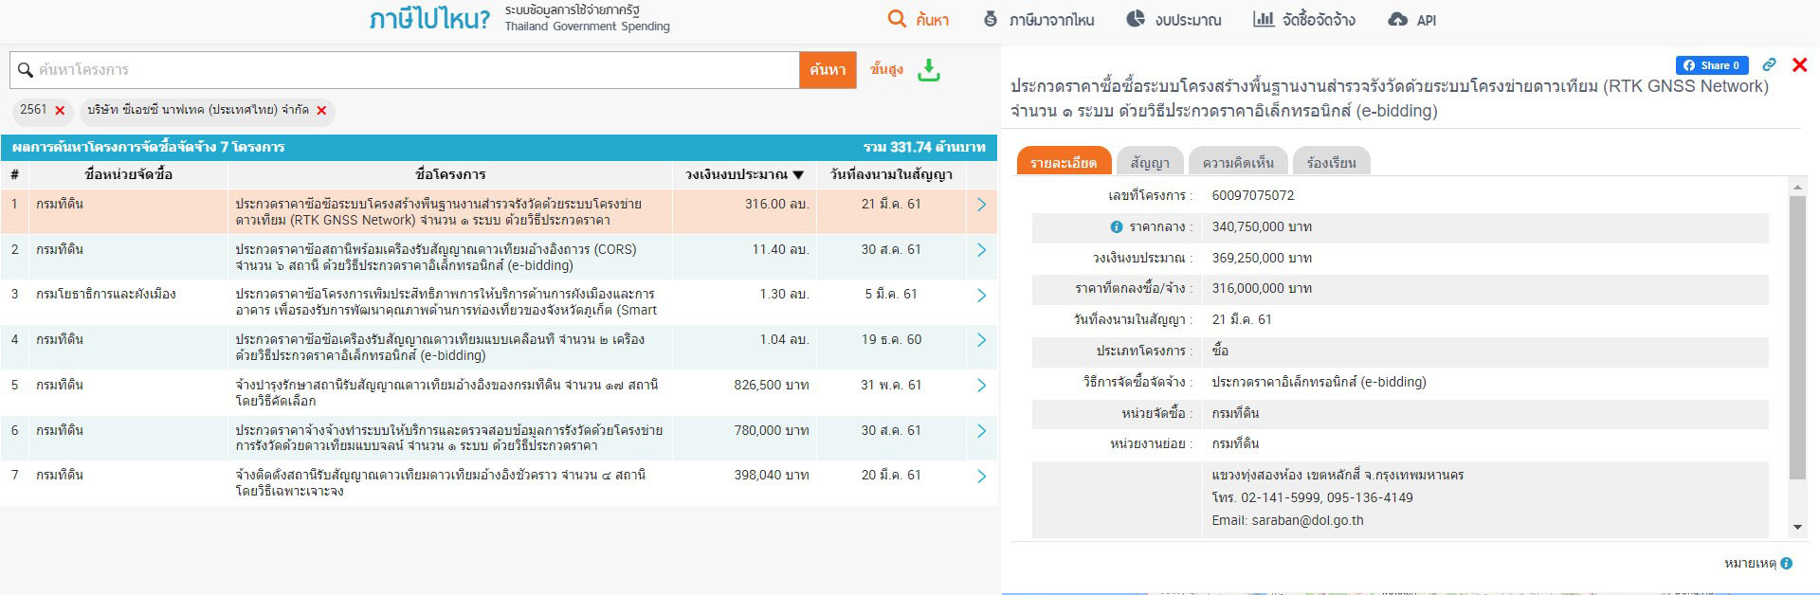
Task: Expand row 5 project details arrow
Action: click(981, 386)
